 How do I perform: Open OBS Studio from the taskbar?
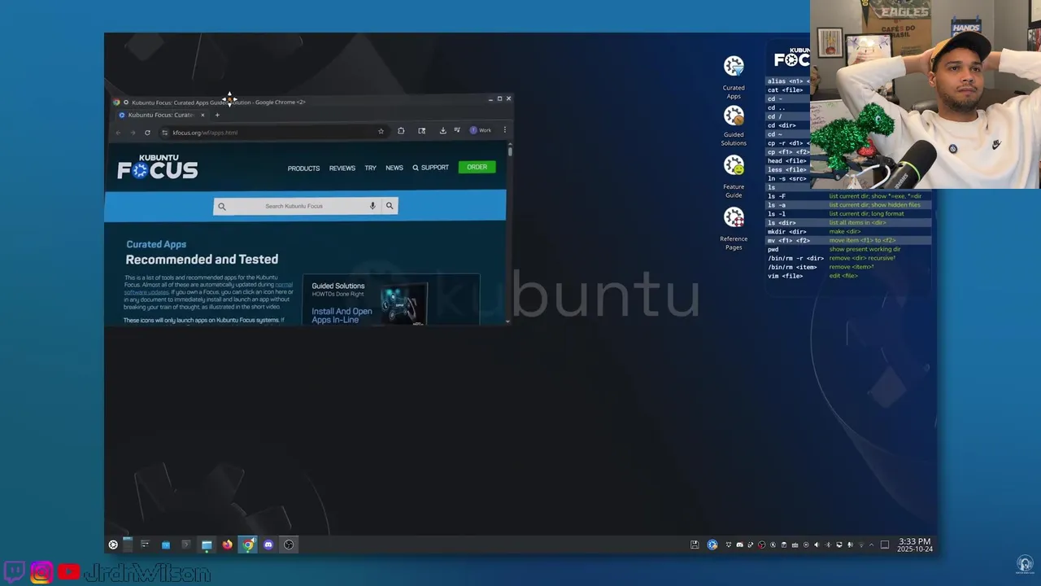click(289, 544)
